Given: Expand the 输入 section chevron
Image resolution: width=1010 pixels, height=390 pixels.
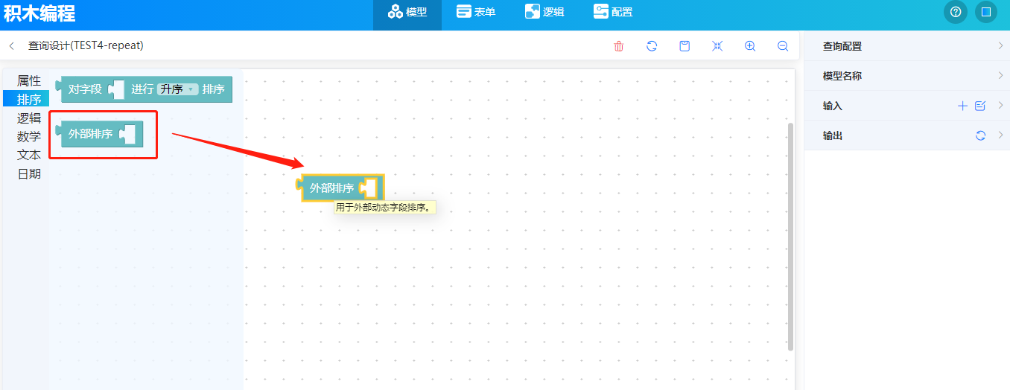Looking at the screenshot, I should [1000, 106].
